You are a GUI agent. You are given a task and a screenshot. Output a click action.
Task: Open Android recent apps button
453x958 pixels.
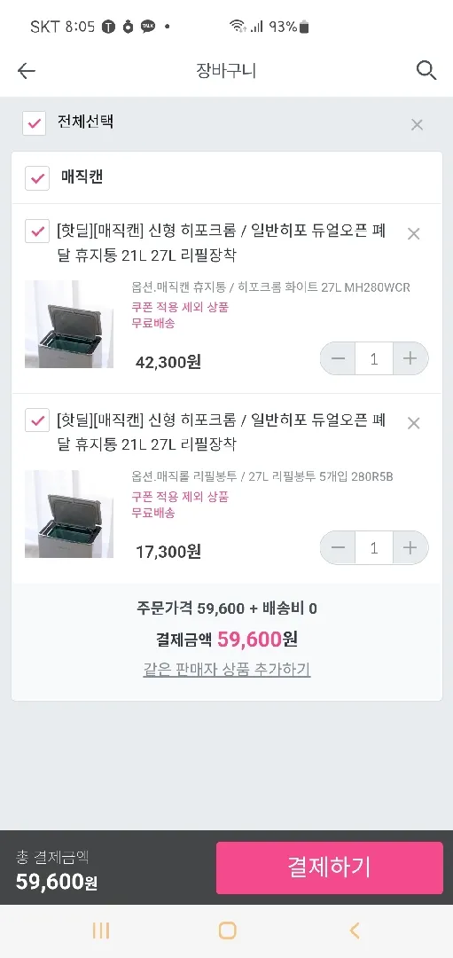[101, 931]
